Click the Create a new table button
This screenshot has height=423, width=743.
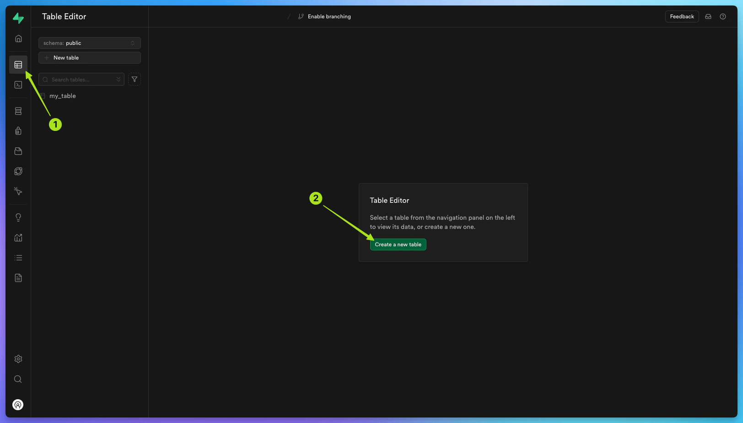[x=398, y=244]
